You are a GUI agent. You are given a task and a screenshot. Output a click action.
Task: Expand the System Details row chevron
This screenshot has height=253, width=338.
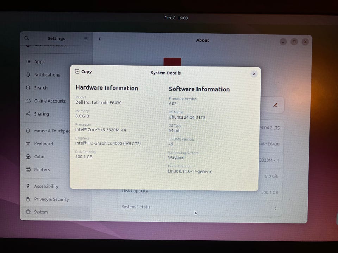coord(275,208)
